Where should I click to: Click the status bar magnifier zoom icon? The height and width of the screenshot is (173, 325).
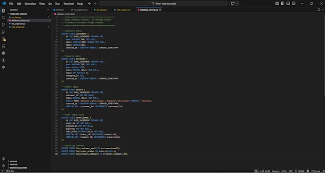click(256, 171)
